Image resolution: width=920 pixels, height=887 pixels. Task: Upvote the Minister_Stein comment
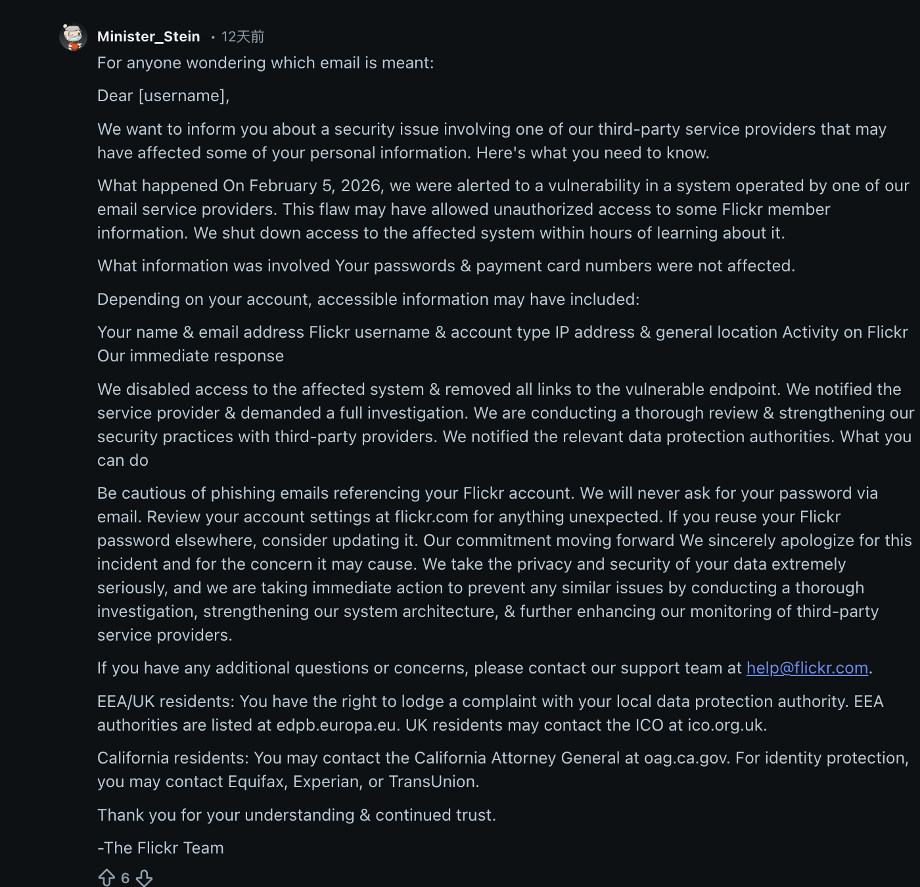[106, 878]
